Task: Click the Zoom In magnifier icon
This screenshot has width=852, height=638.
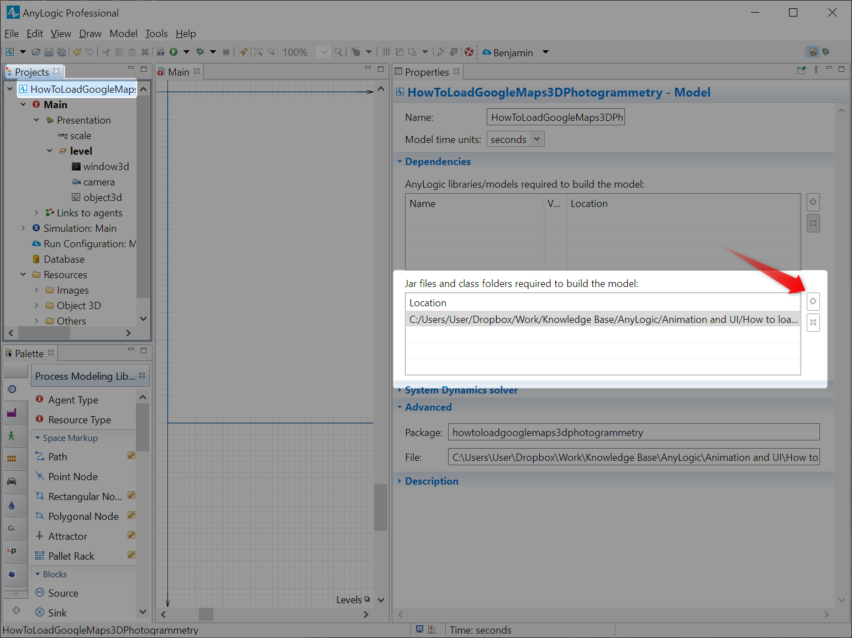Action: click(x=338, y=52)
